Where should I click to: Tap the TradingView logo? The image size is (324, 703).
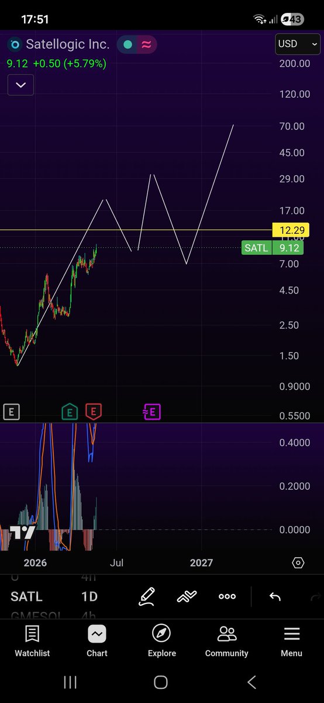(x=22, y=533)
